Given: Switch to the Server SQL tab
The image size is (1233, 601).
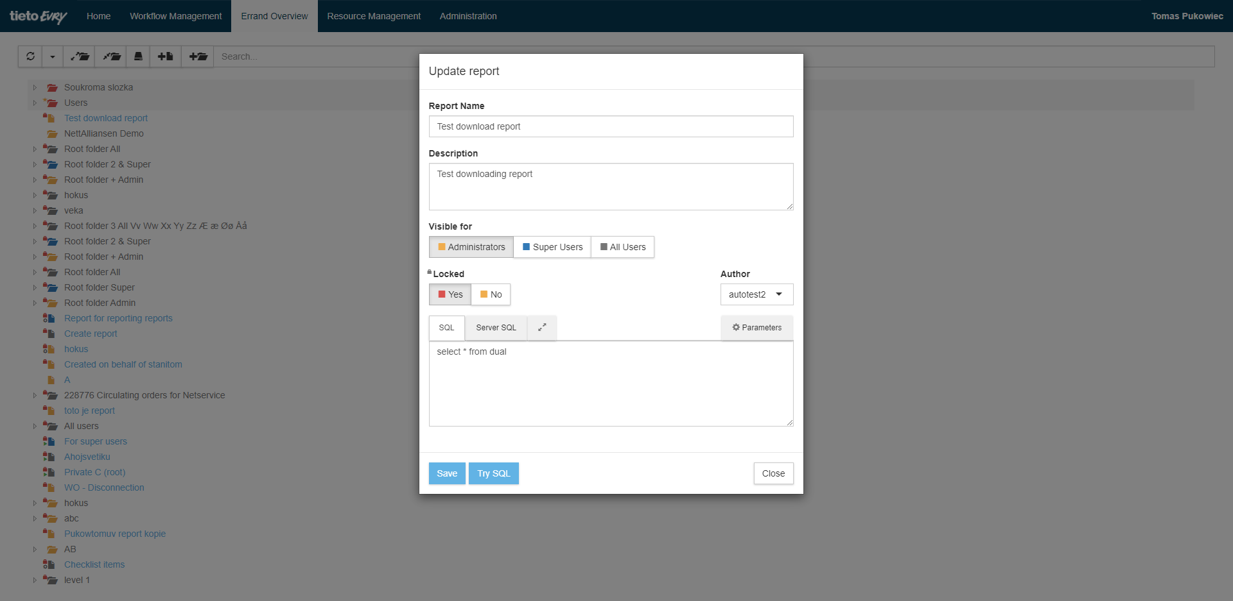Looking at the screenshot, I should (x=496, y=327).
